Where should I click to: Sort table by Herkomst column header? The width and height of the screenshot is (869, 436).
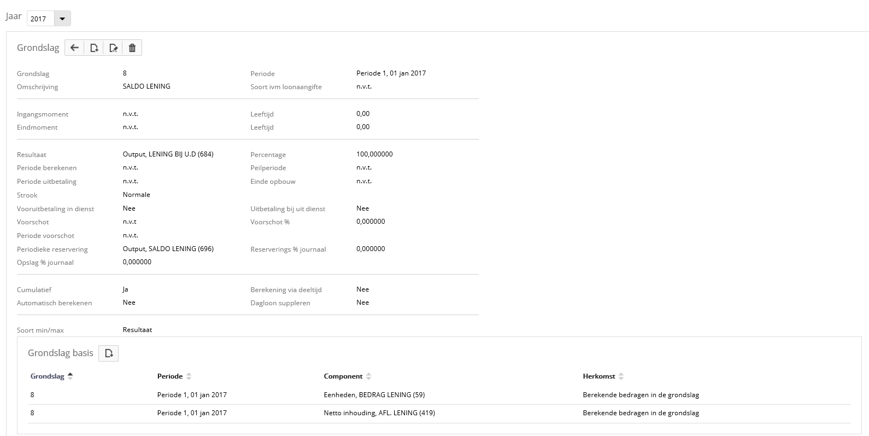598,376
